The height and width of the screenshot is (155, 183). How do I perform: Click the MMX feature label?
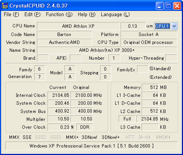coord(14,137)
